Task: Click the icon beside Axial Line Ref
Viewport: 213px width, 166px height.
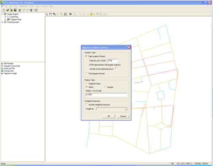Action: [x=2, y=68]
